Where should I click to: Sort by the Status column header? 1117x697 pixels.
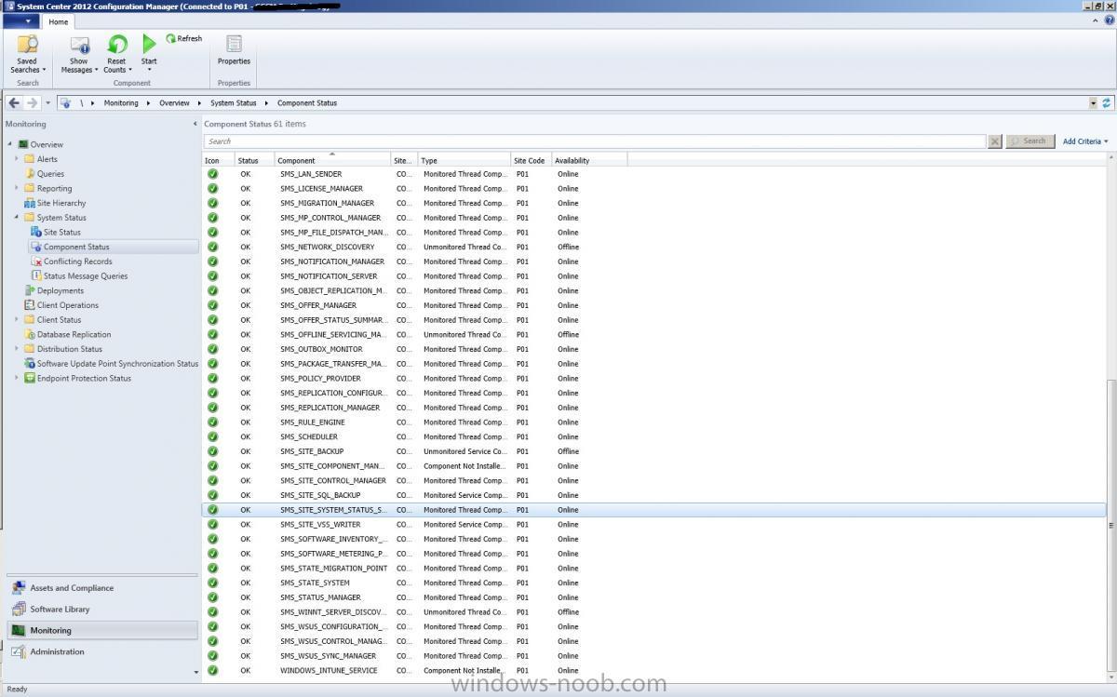pos(255,160)
